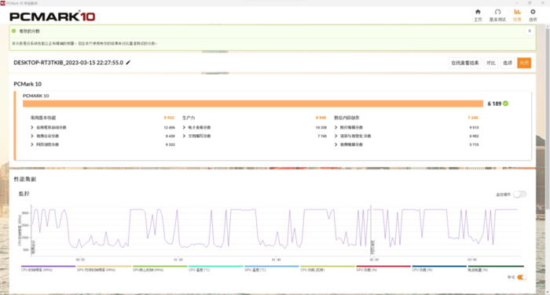The height and width of the screenshot is (295, 550).
Task: Click the green validity checkmark beside 6 189
Action: coord(505,104)
